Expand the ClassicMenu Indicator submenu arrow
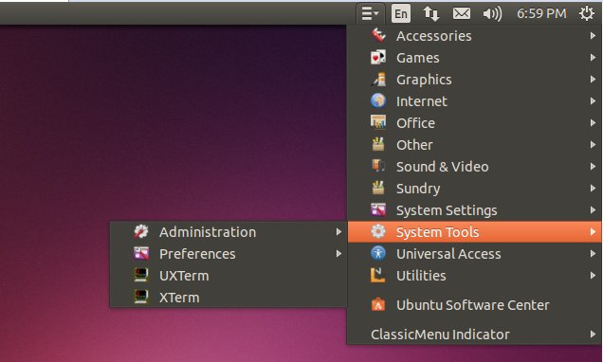The image size is (603, 362). pyautogui.click(x=593, y=335)
